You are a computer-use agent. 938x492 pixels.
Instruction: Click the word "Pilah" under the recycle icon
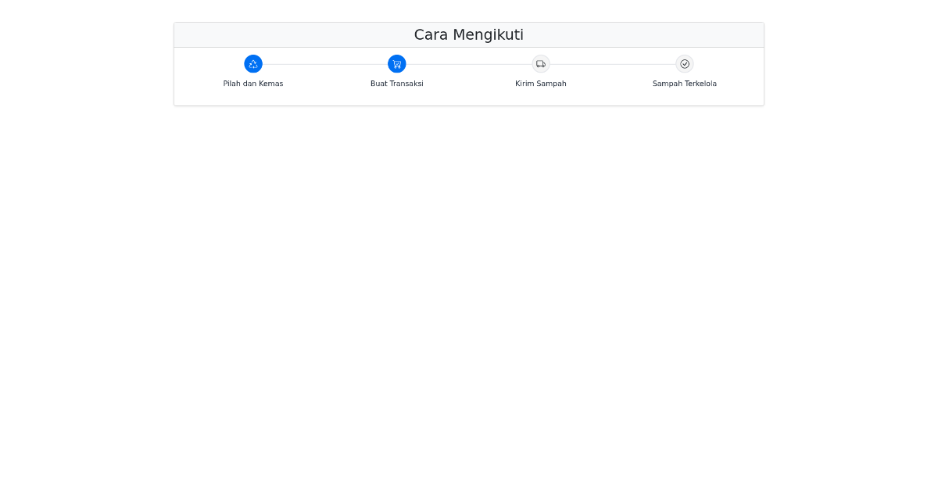click(x=232, y=84)
